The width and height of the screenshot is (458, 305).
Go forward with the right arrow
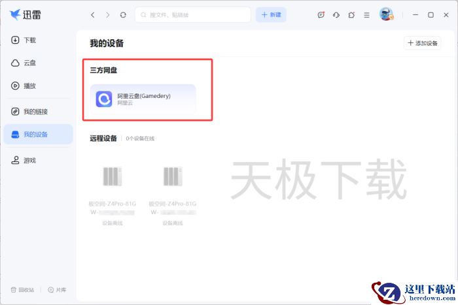108,15
